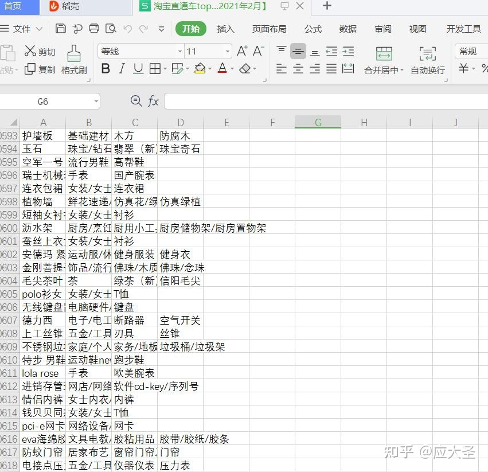Expand Merge and Center dropdown arrow
Image resolution: width=488 pixels, height=472 pixels.
click(x=402, y=70)
